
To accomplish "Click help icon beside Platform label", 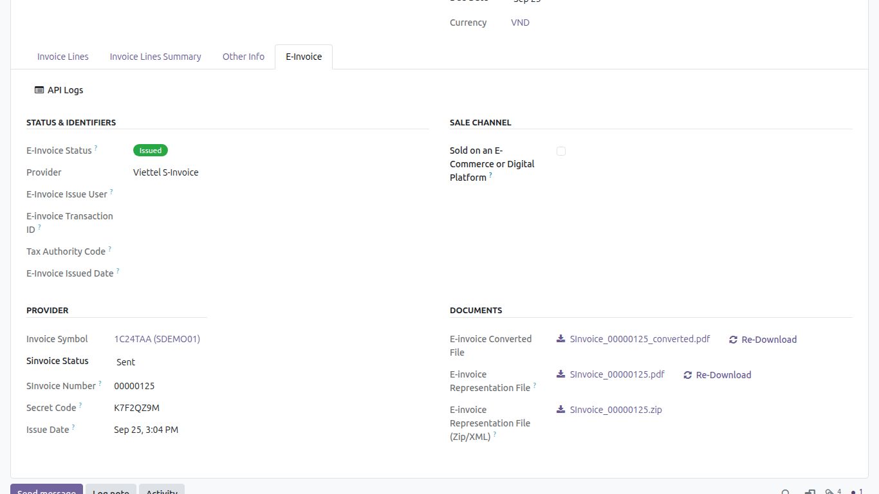I will tap(490, 175).
